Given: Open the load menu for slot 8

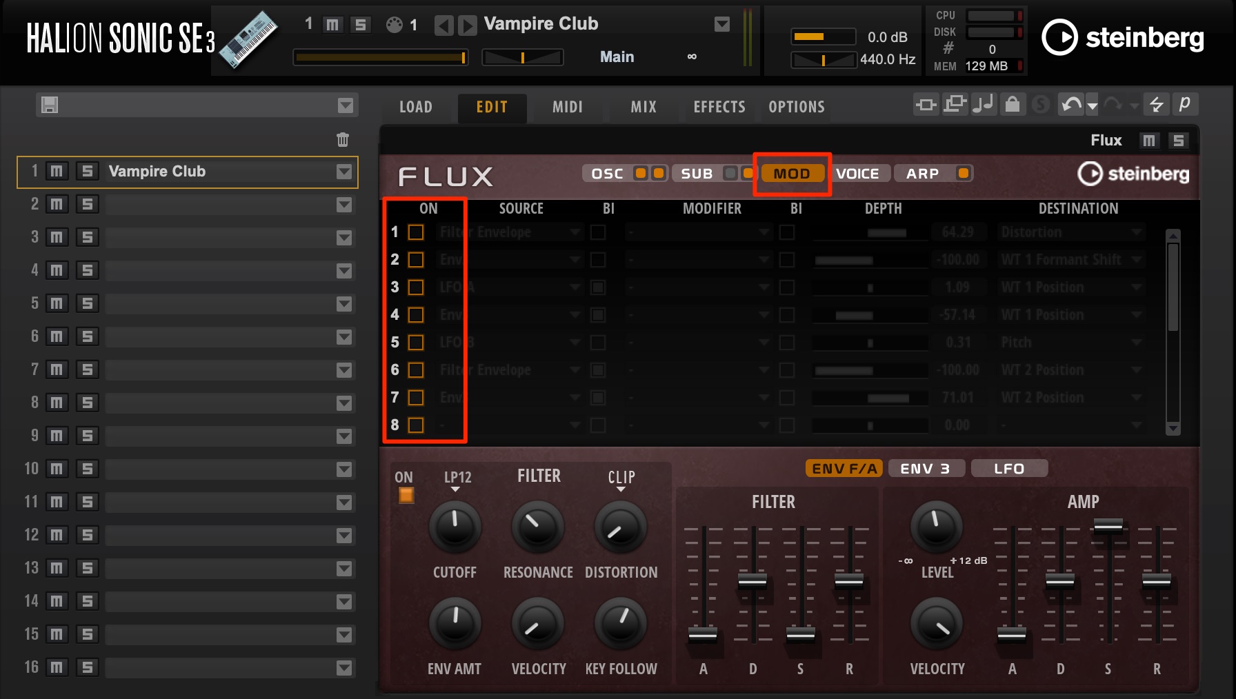Looking at the screenshot, I should coord(344,403).
